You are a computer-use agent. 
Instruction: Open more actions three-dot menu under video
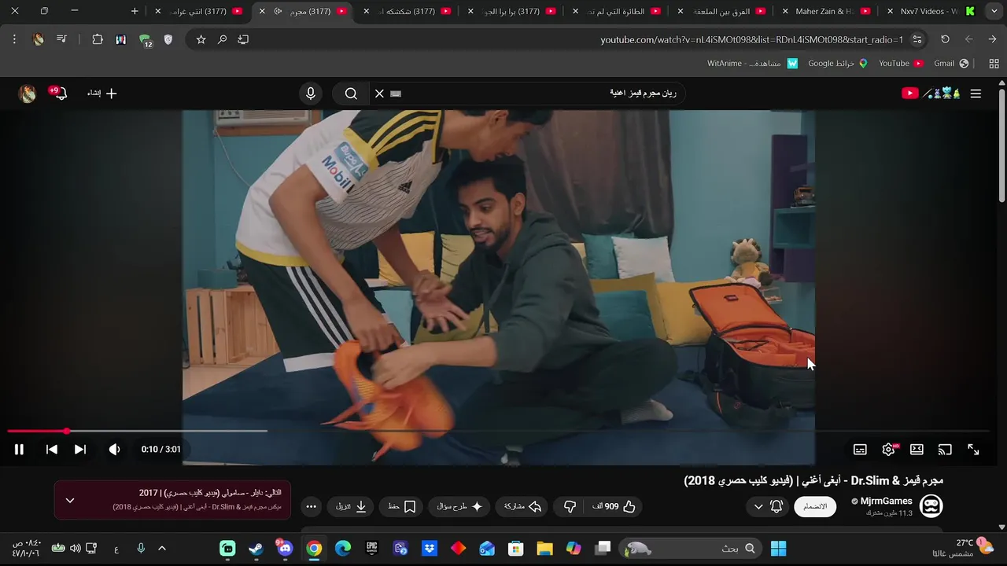tap(312, 507)
